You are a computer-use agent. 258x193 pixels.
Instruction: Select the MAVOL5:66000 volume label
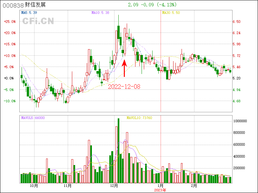tap(33, 118)
